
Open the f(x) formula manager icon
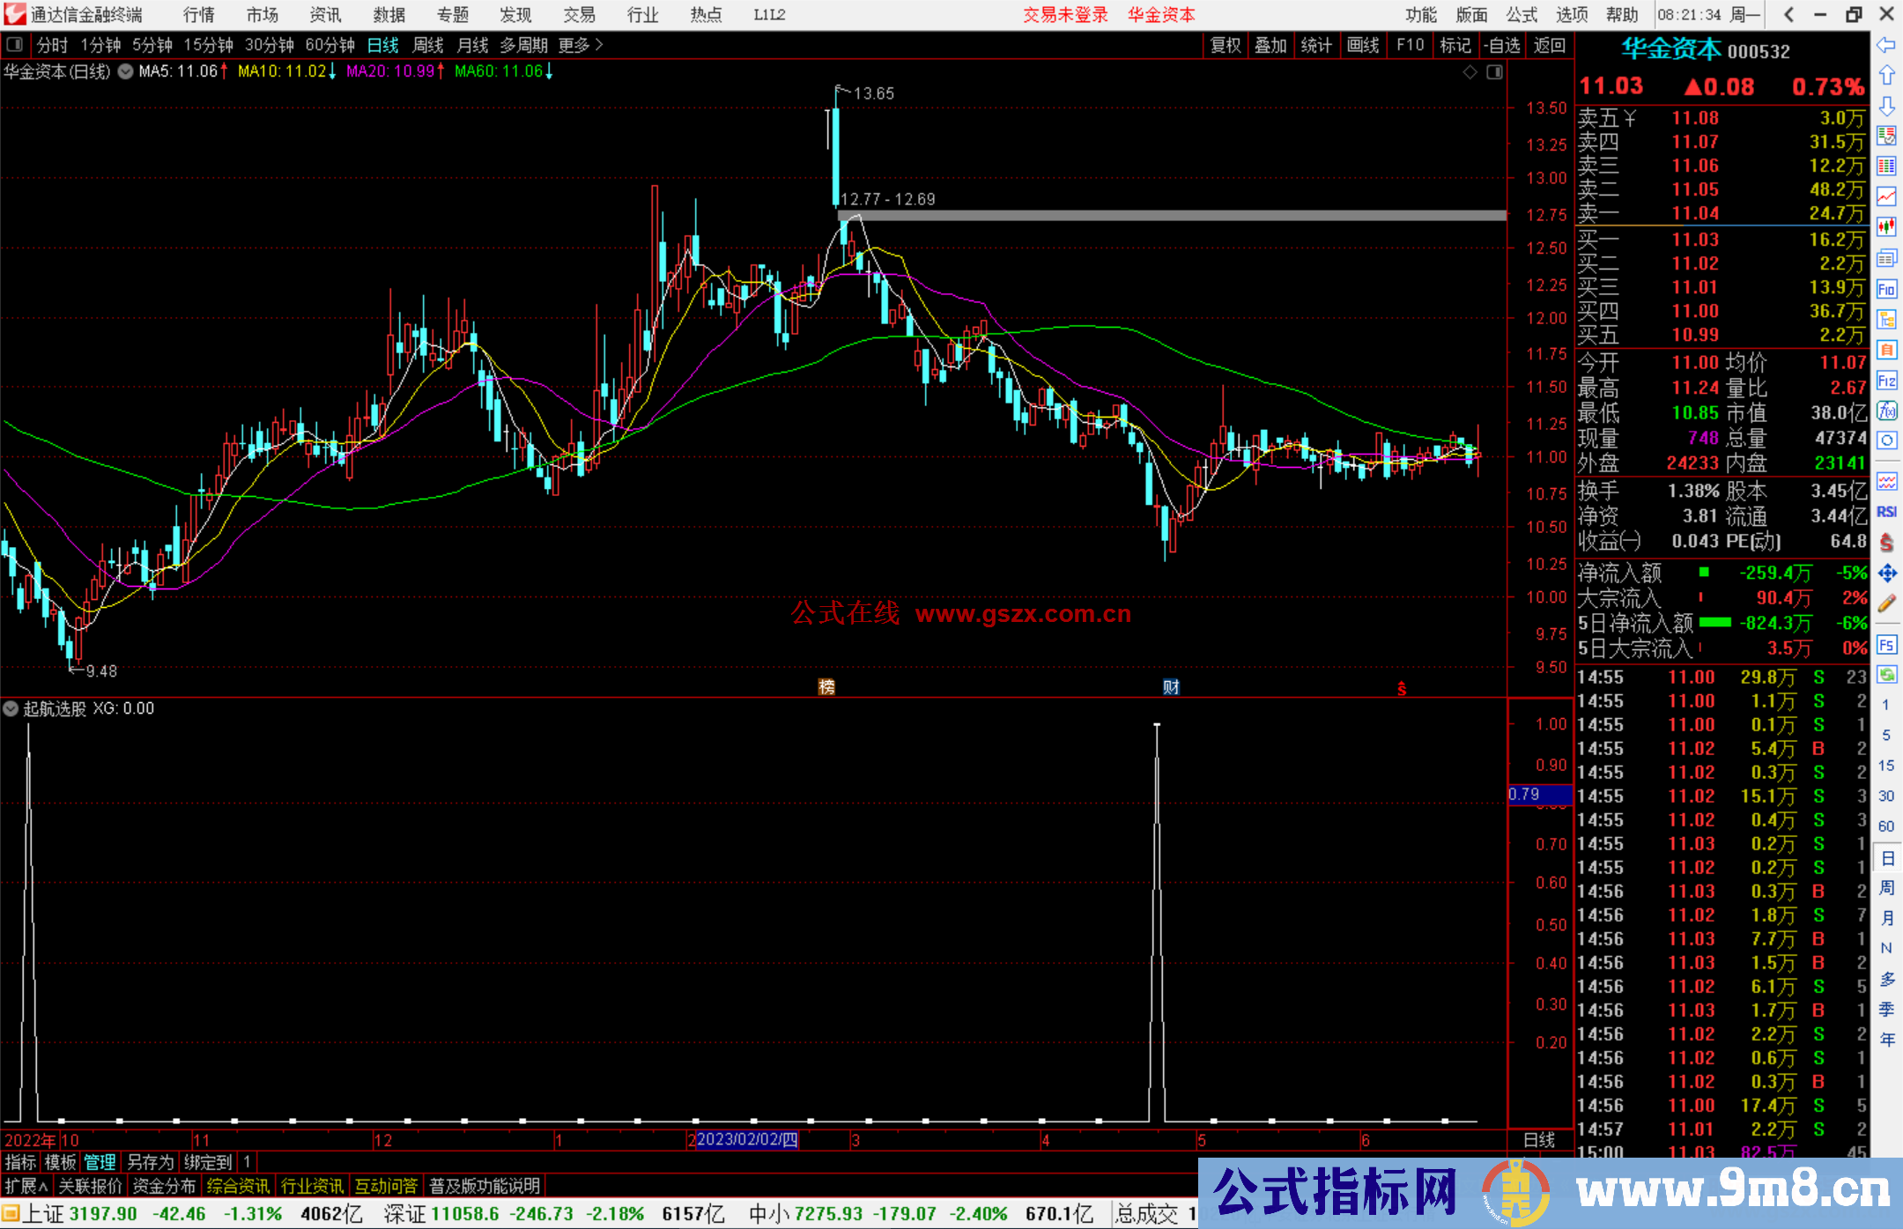click(x=1886, y=411)
